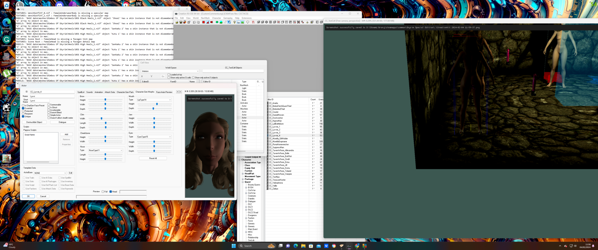Open Mouth Type LipType14 dropdown
598x250 pixels.
point(154,100)
